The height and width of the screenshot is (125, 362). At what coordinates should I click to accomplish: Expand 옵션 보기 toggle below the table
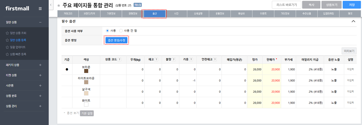(x=71, y=113)
